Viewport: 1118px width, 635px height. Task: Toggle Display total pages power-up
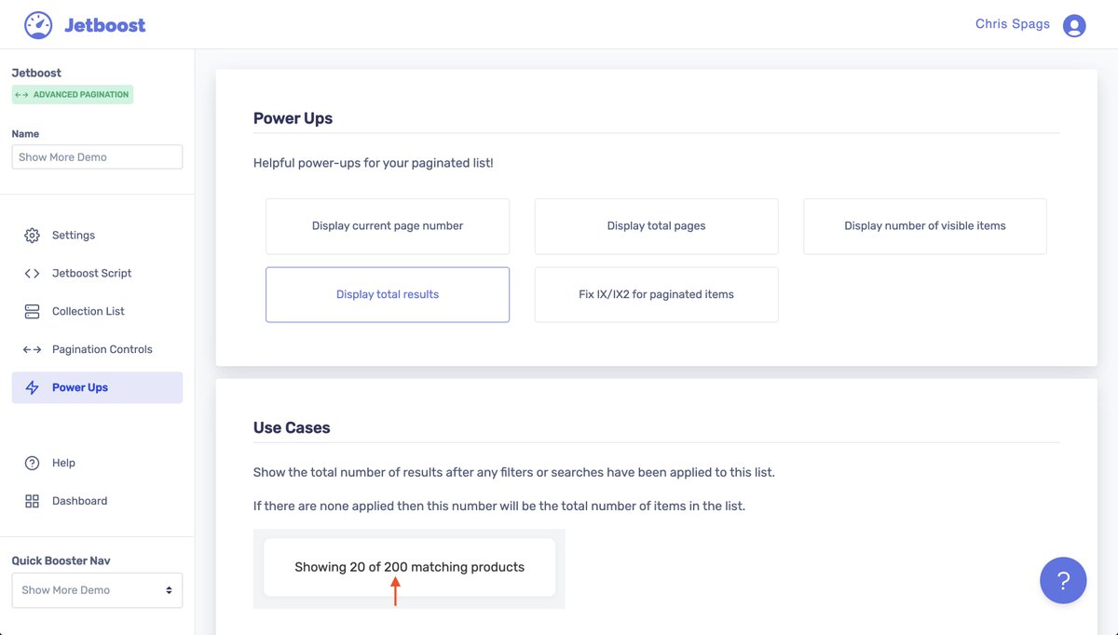pyautogui.click(x=656, y=226)
